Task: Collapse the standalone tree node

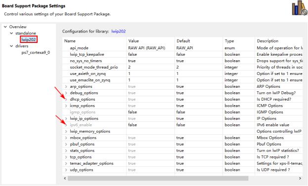Action: click(11, 34)
